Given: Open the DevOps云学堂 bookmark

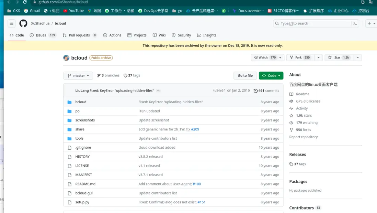Looking at the screenshot, I should coord(153,11).
